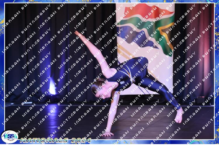The width and height of the screenshot is (219, 146).
Task: Click the black curtain left of dancer
Action: pos(32,53)
